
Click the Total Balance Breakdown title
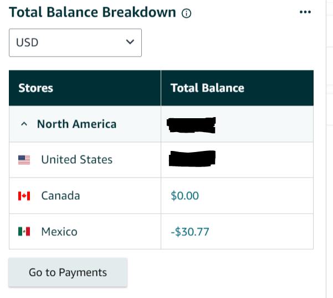click(x=93, y=12)
